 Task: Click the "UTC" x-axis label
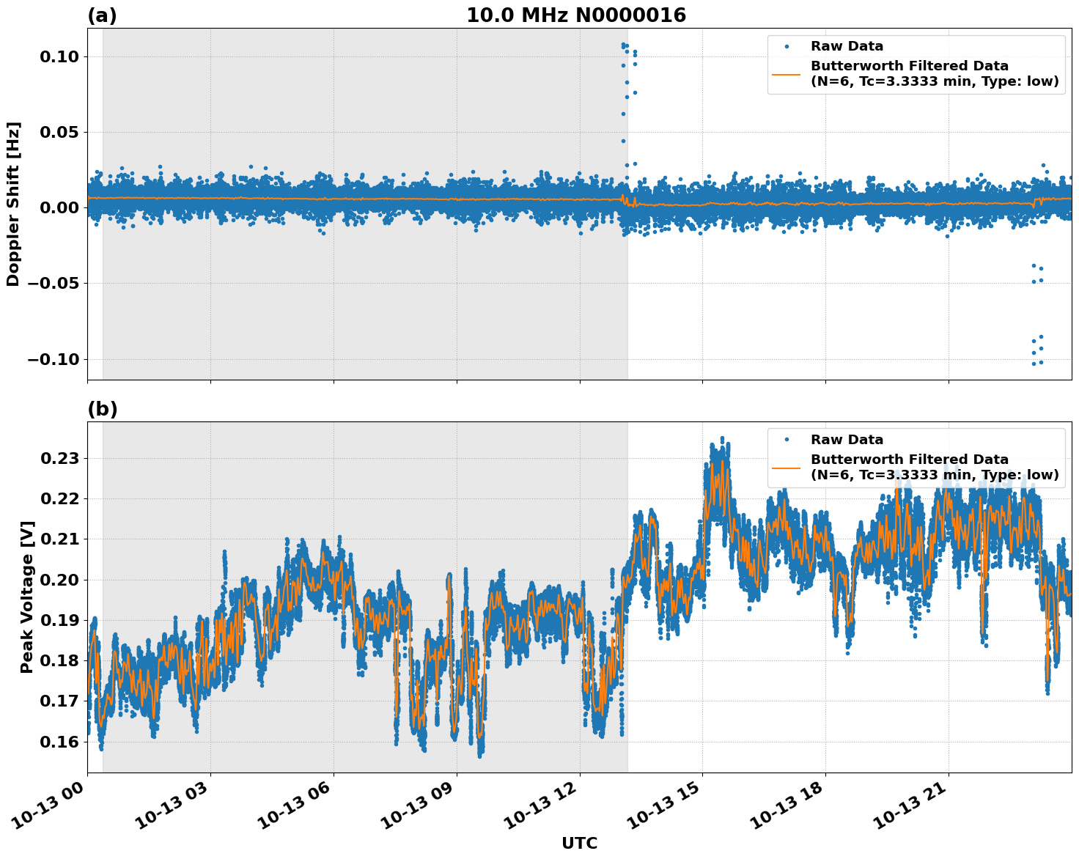coord(579,844)
